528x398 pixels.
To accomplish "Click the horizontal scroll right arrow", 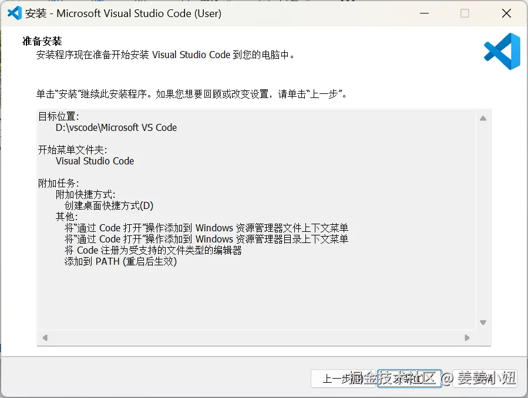I will click(x=467, y=338).
